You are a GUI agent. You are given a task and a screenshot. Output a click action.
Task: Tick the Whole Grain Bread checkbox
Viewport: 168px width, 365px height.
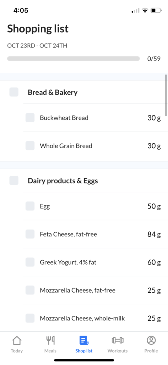30,146
